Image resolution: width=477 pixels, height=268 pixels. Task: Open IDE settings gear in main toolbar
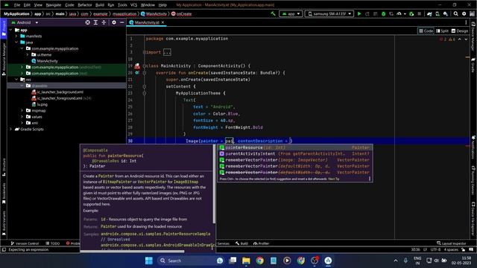pyautogui.click(x=464, y=13)
